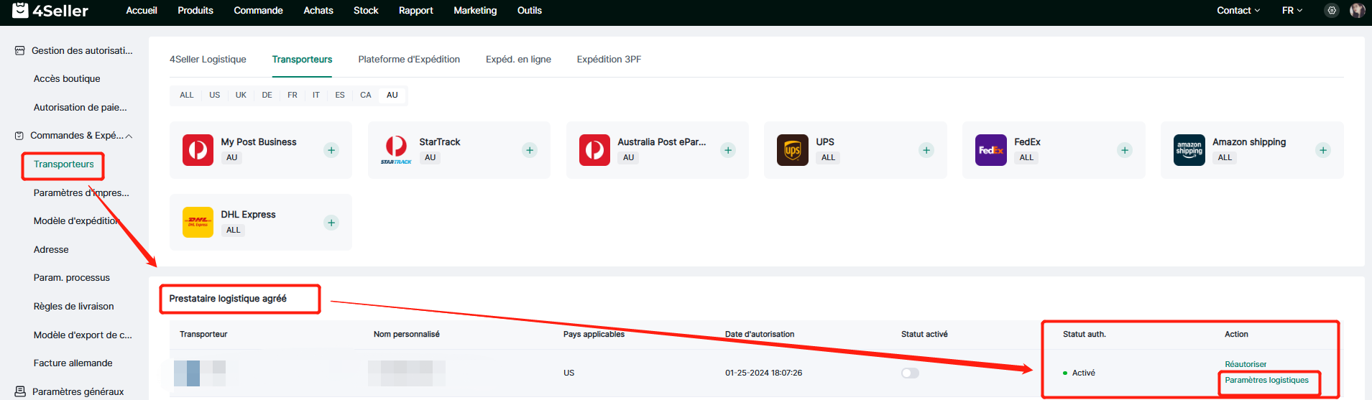The height and width of the screenshot is (400, 1372).
Task: Click the plus icon on My Post Business
Action: click(x=331, y=150)
